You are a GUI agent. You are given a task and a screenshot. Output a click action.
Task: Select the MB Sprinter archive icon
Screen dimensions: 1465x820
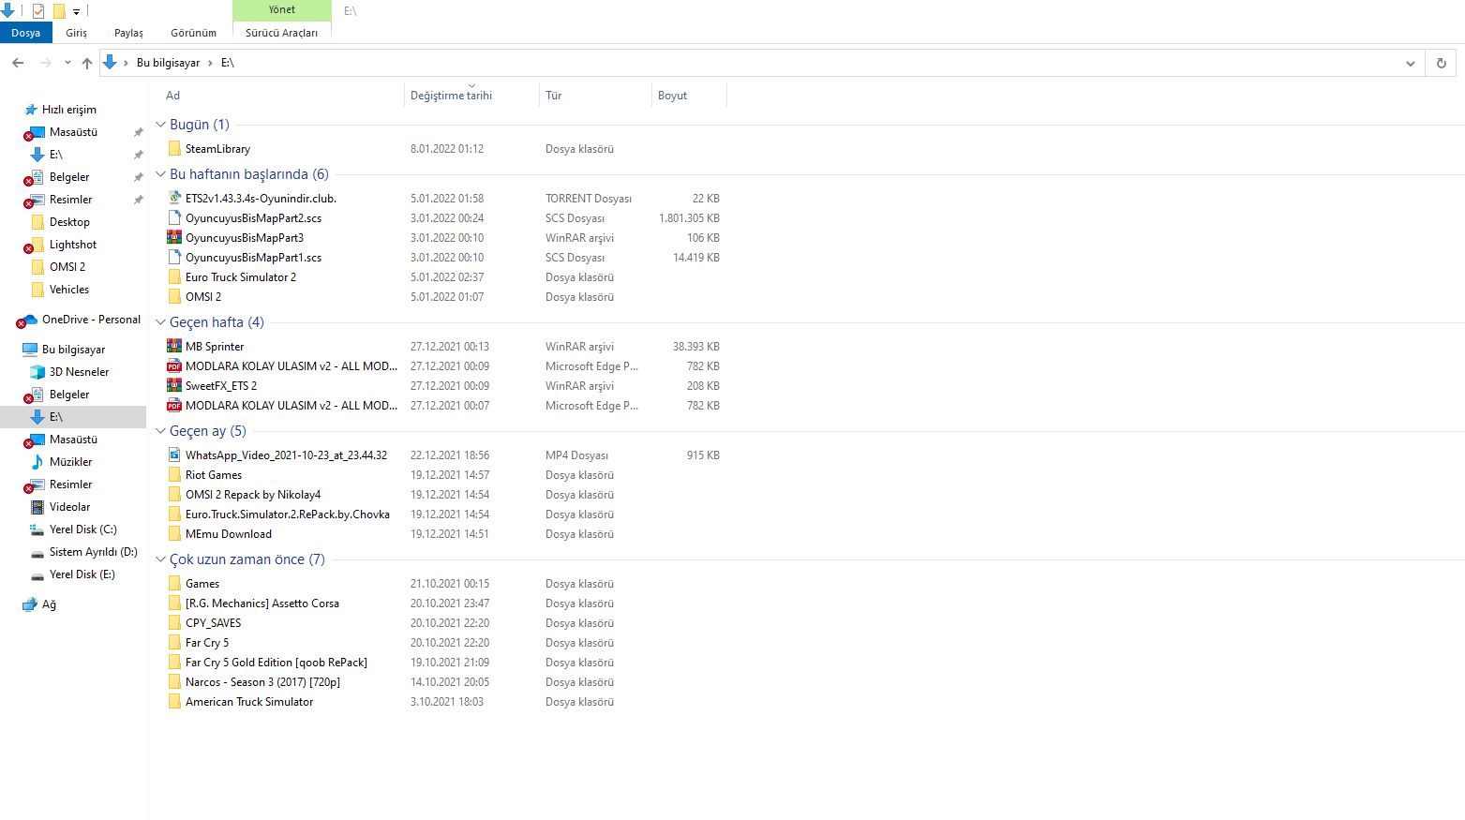coord(174,347)
